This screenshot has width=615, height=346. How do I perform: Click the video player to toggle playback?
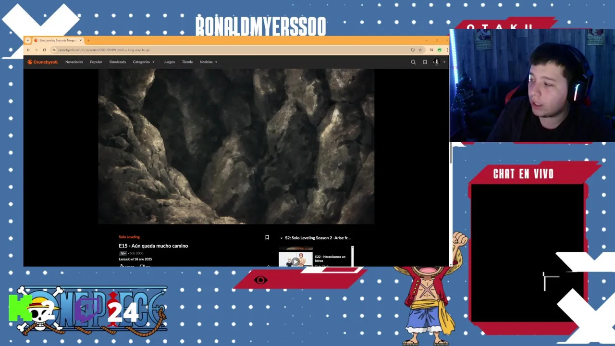pyautogui.click(x=236, y=146)
